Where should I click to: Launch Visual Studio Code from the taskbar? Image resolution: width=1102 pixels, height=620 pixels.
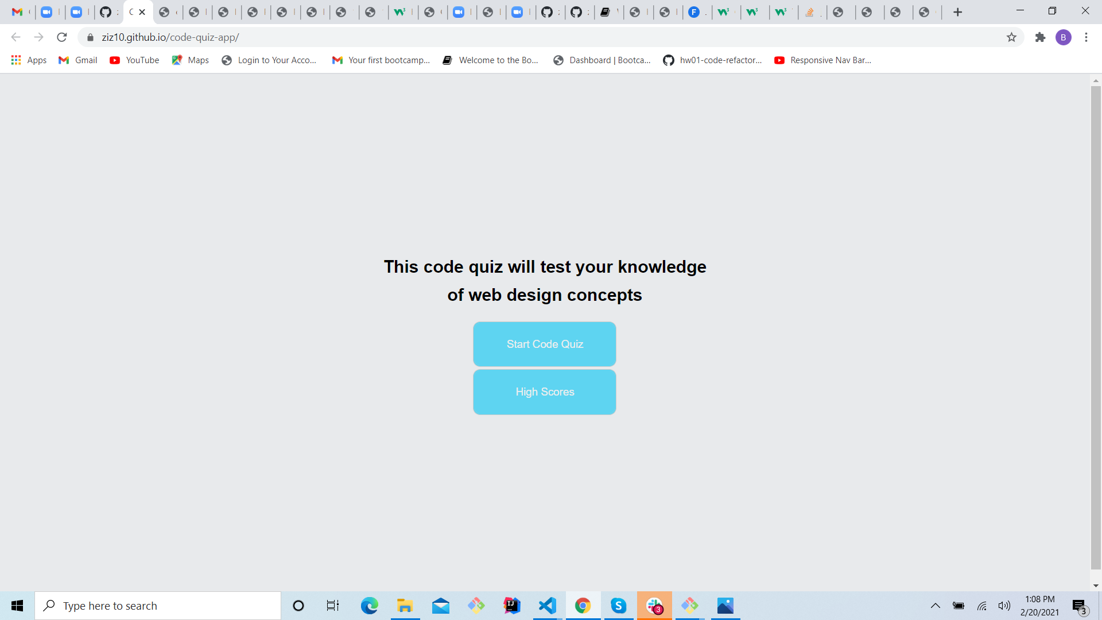point(548,606)
